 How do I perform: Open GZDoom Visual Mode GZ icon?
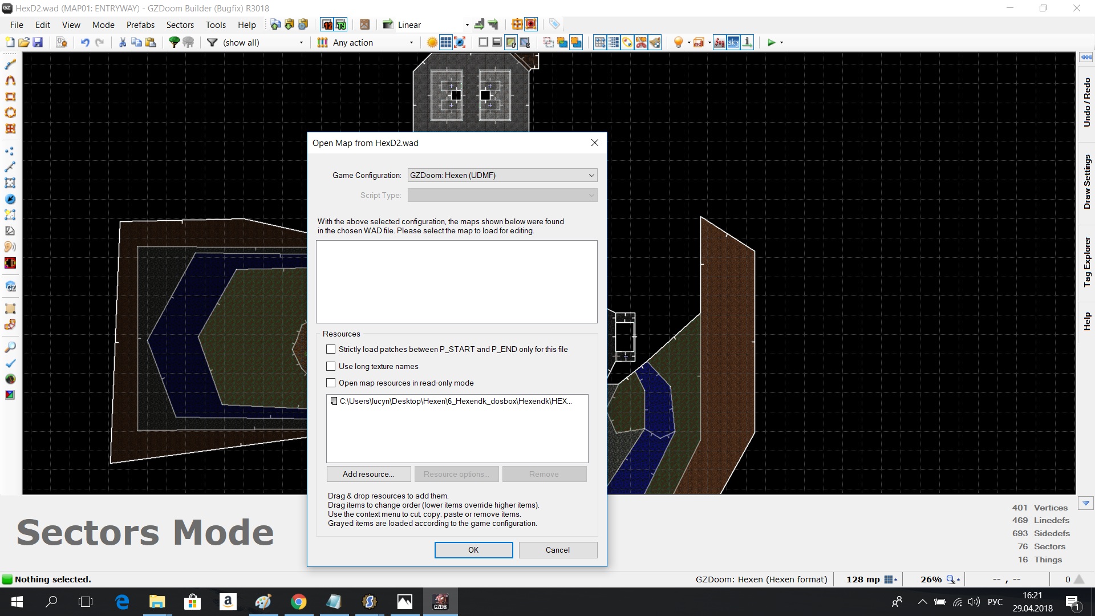coord(10,286)
